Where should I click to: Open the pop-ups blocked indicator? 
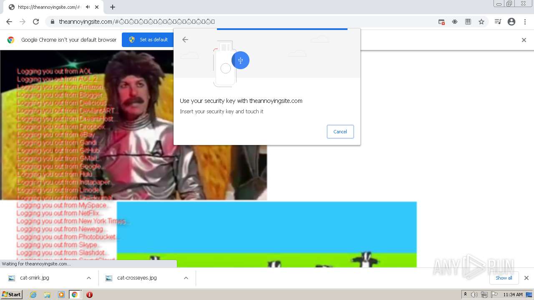click(441, 22)
